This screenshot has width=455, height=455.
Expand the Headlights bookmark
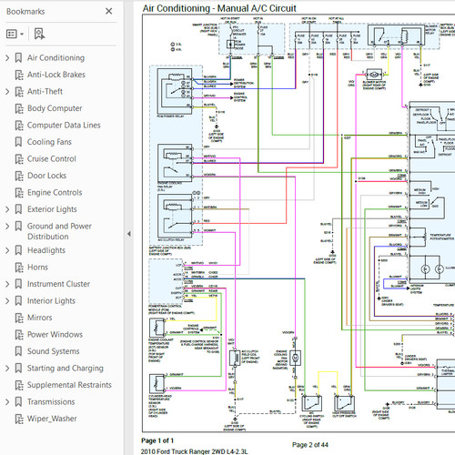7,250
